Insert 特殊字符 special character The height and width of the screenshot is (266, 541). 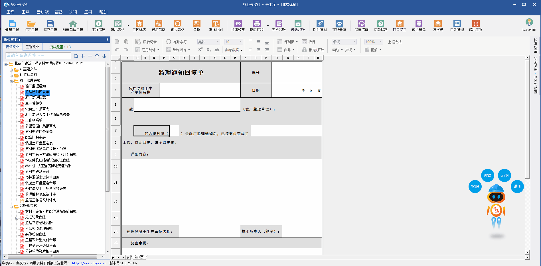[177, 42]
